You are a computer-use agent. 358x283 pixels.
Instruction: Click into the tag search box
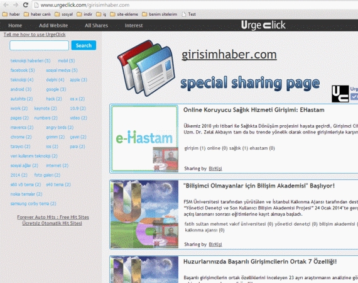39,45
